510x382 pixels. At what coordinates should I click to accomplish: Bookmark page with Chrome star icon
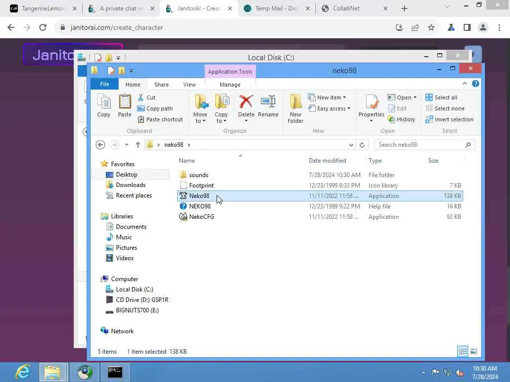point(431,28)
